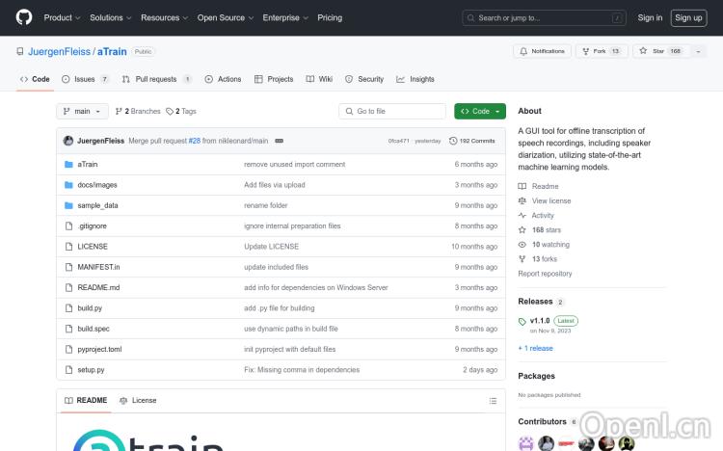
Task: Switch to the Pull requests tab
Action: coord(155,79)
